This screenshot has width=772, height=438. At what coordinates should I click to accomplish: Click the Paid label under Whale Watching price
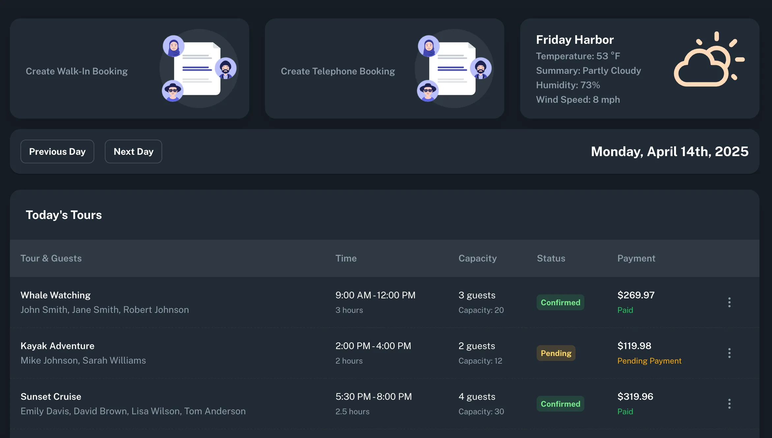625,310
